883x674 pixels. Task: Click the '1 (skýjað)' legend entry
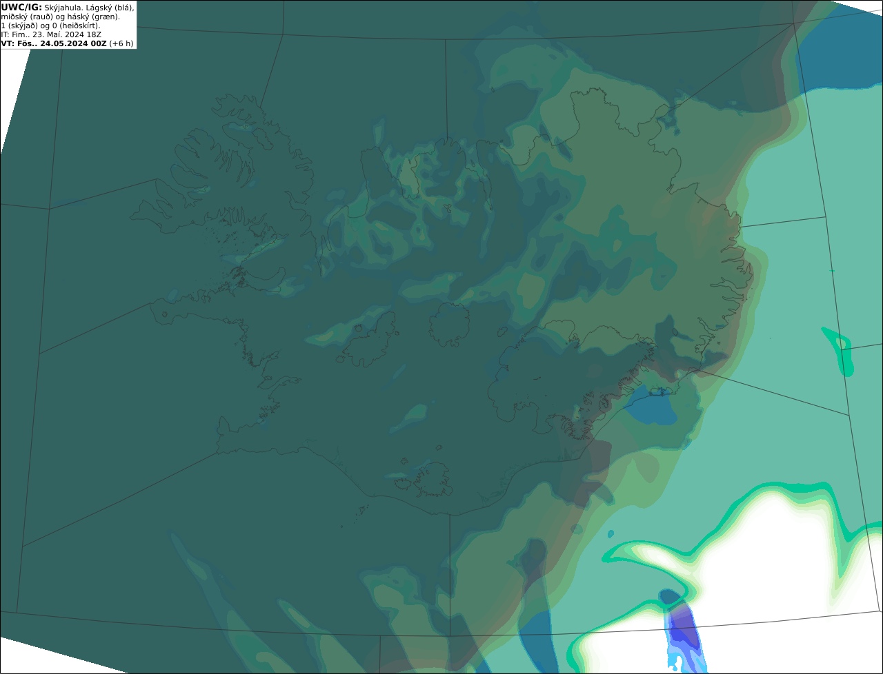tap(19, 25)
